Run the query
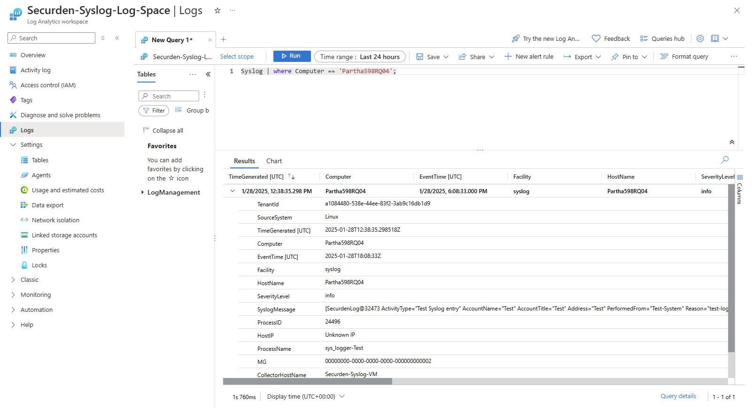Viewport: 752px width, 408px height. point(292,56)
